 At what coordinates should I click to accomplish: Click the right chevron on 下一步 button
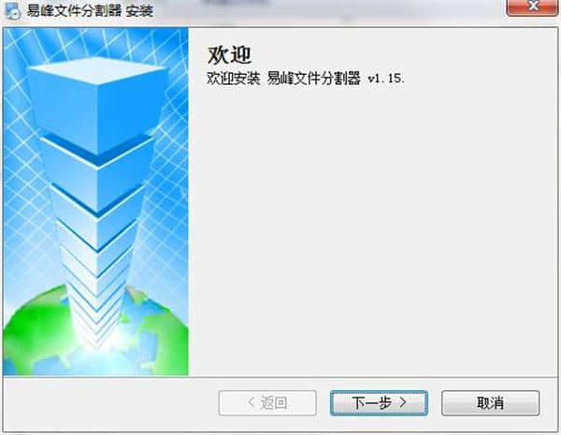coord(403,402)
